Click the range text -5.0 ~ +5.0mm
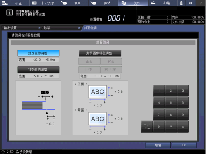 pyautogui.click(x=43, y=76)
